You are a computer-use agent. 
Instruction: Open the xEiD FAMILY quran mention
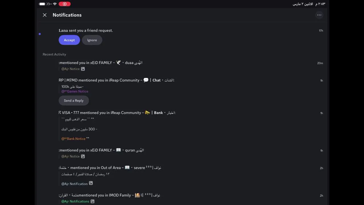click(101, 150)
